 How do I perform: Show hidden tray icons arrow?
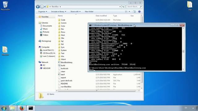tap(190, 108)
